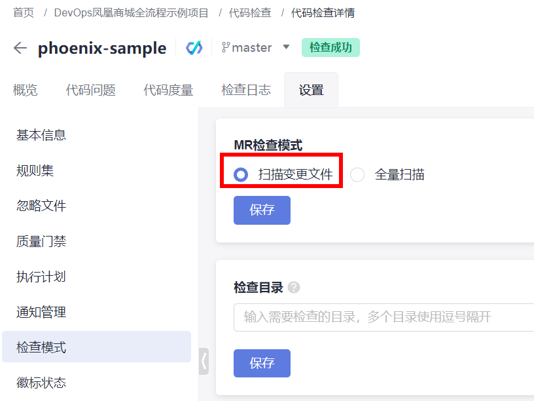Viewport: 534px width, 401px height.
Task: Open 质量门禁 in the settings sidebar
Action: click(x=41, y=242)
